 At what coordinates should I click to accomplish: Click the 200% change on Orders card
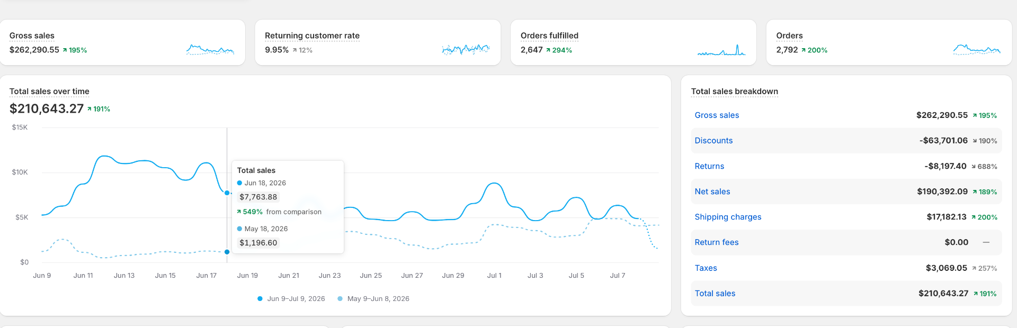click(814, 50)
